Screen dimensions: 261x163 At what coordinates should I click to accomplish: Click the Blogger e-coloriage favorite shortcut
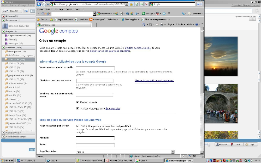[104, 20]
